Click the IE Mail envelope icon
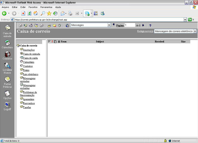This screenshot has width=198, height=143. [x=63, y=13]
